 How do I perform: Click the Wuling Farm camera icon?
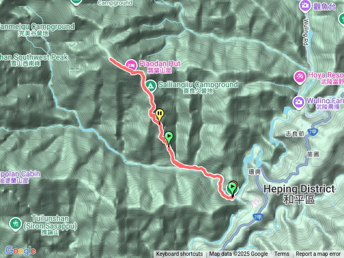pyautogui.click(x=298, y=102)
